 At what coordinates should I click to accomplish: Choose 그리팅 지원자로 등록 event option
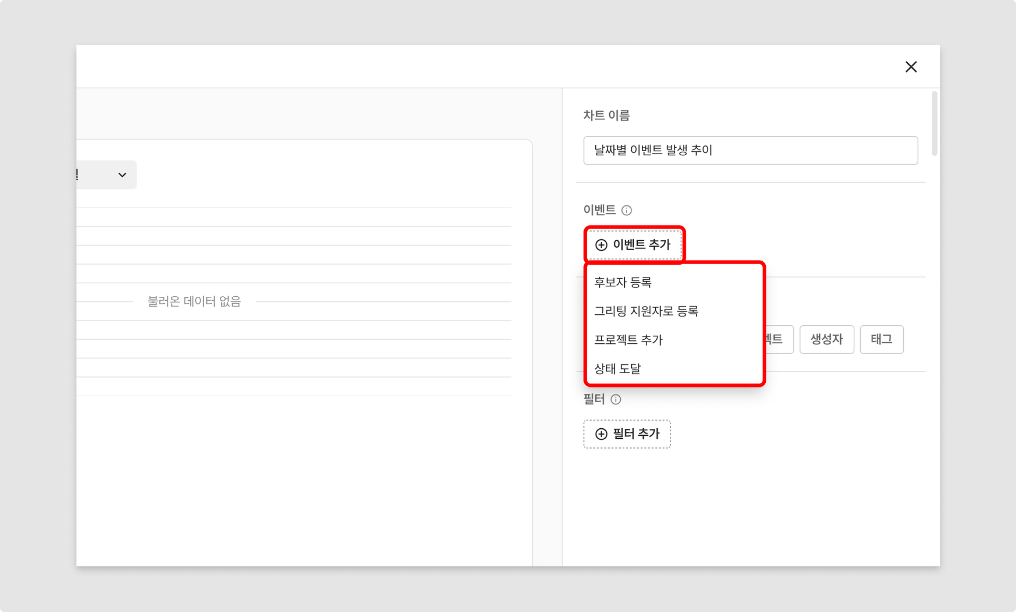point(646,311)
